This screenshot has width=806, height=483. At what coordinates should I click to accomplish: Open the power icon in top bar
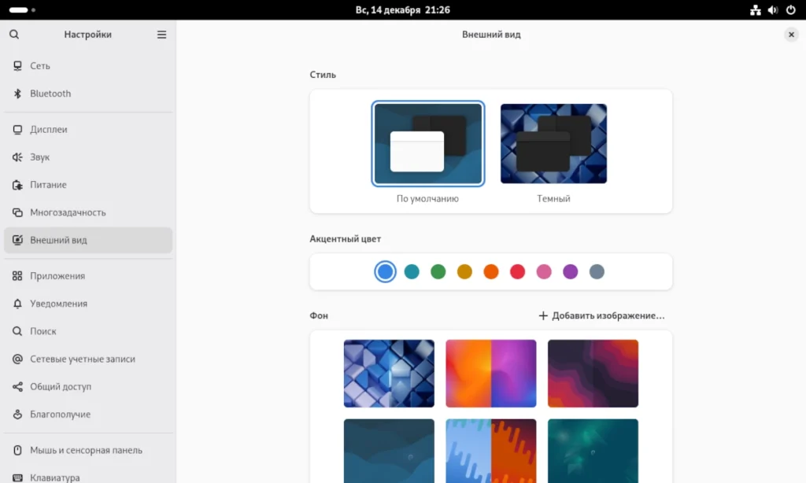[790, 9]
